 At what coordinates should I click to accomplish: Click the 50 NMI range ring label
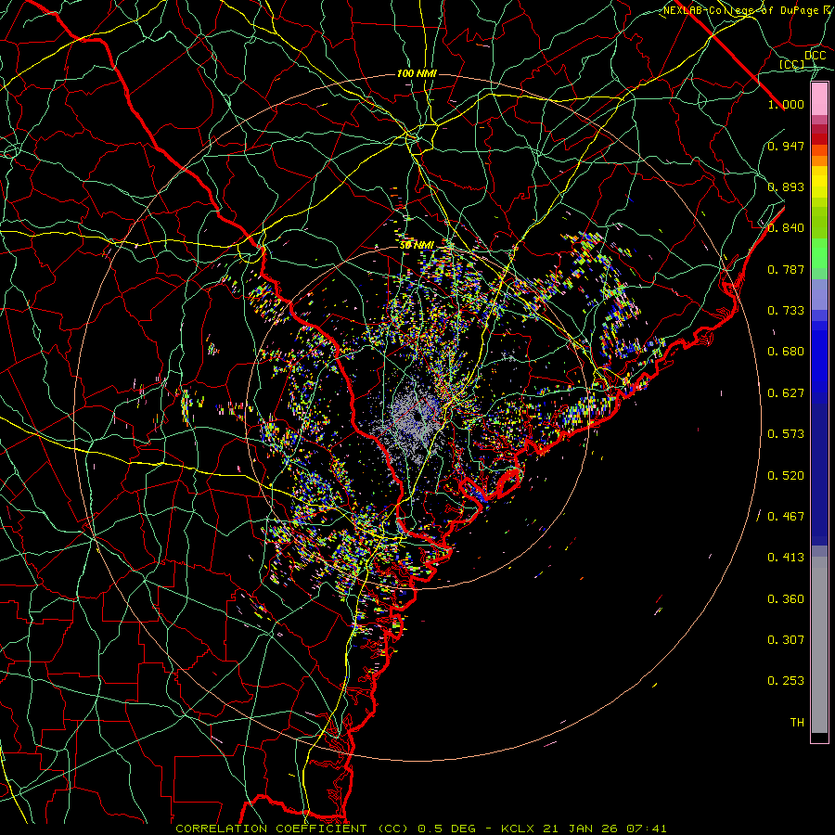click(x=417, y=245)
